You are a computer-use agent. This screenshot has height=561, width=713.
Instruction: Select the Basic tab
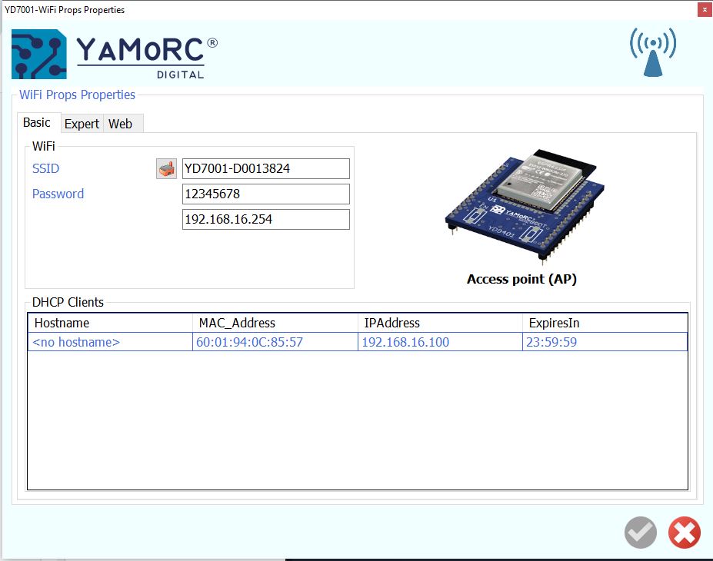coord(37,123)
